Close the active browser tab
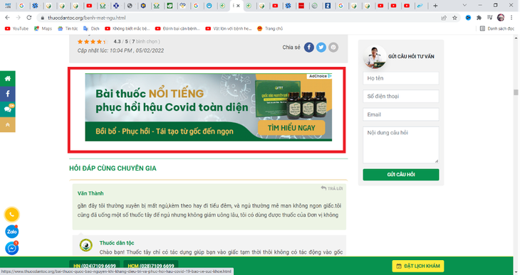Screen dimensions: 520x275 tap(238, 6)
